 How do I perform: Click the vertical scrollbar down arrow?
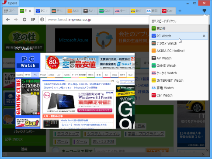[207, 150]
